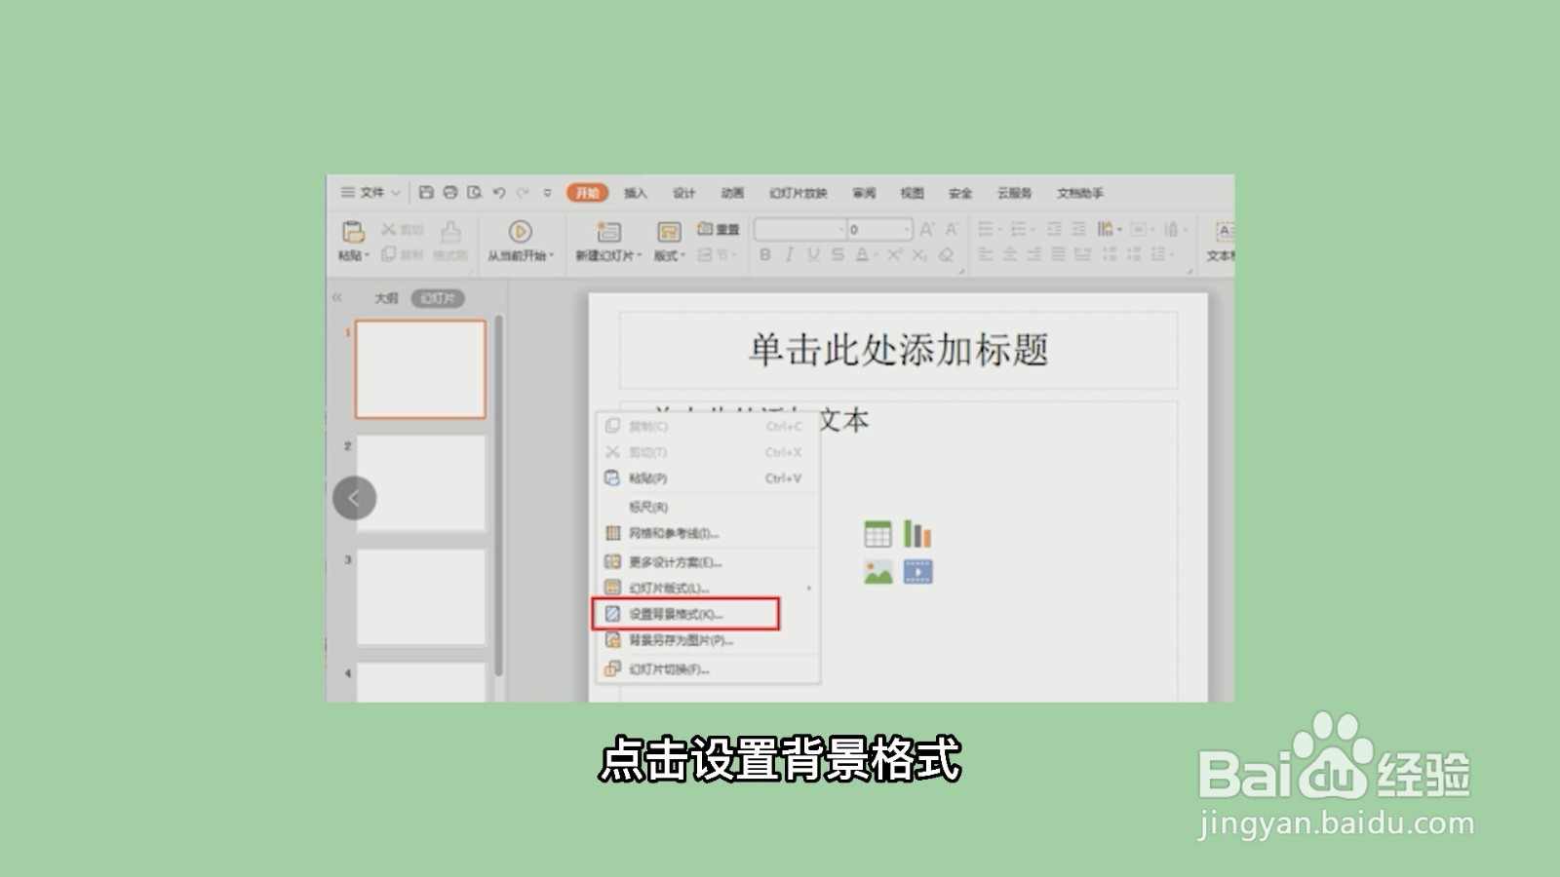This screenshot has height=877, width=1560.
Task: Click the Print icon
Action: 448,193
